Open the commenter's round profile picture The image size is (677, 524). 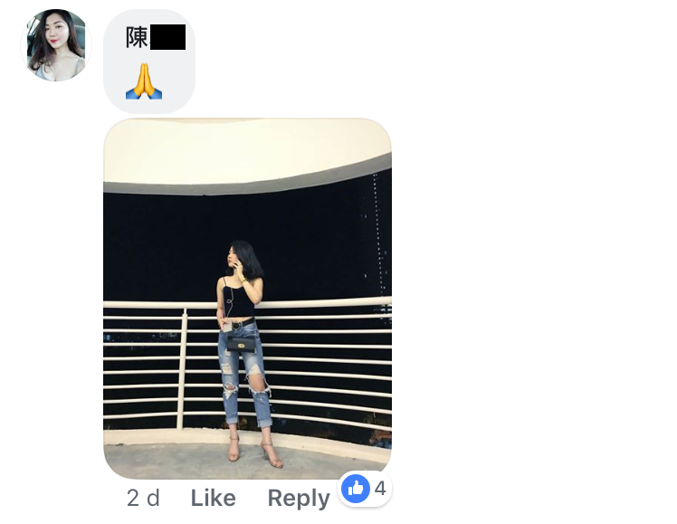[x=56, y=45]
